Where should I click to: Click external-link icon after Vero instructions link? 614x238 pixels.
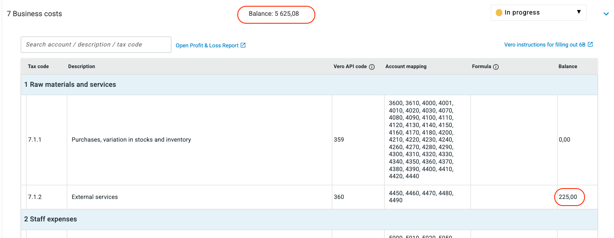(590, 44)
